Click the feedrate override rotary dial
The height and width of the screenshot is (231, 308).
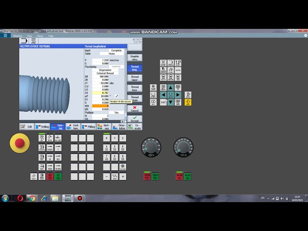[183, 147]
